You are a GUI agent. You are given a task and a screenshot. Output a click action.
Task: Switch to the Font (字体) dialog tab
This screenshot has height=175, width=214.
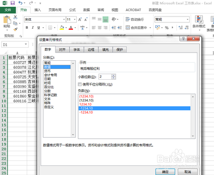(77, 50)
